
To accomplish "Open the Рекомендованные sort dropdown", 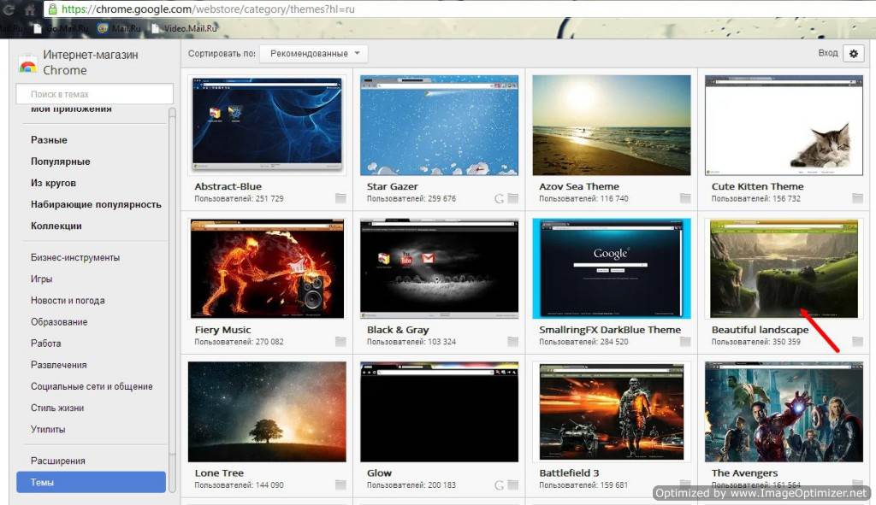I will [313, 54].
